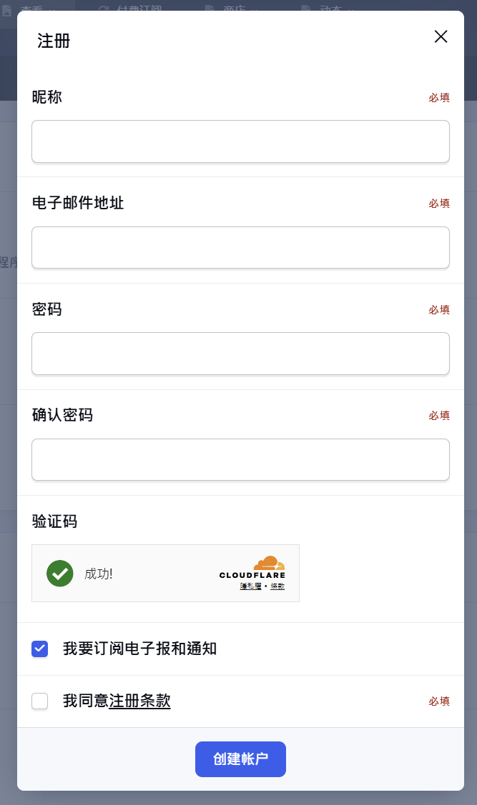Focus the 密码 password input field
Screen dimensions: 477x805
coord(240,354)
